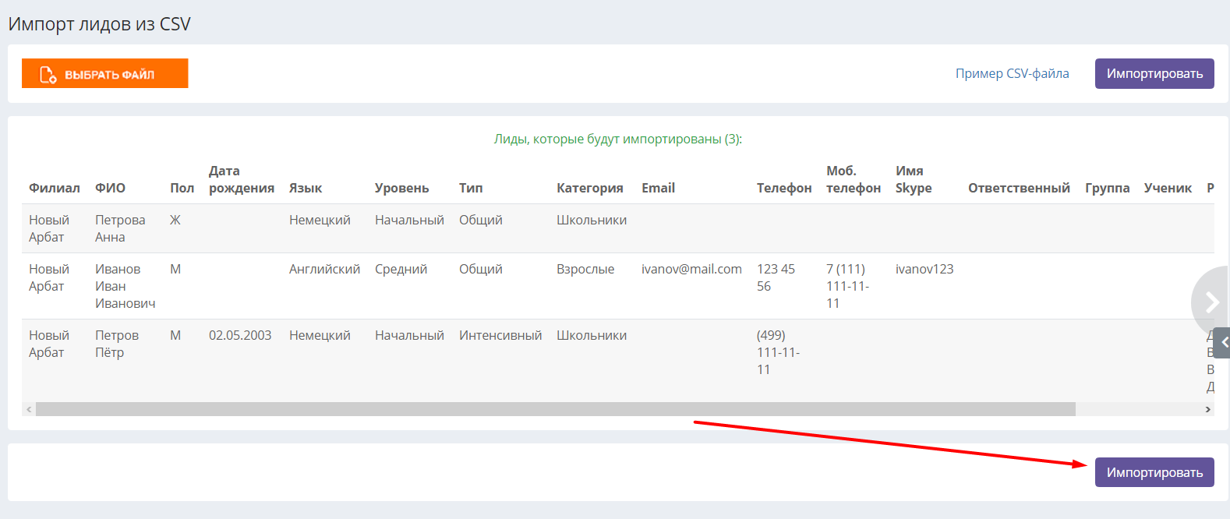
Task: Click the 'Телефон' column header
Action: [x=784, y=188]
